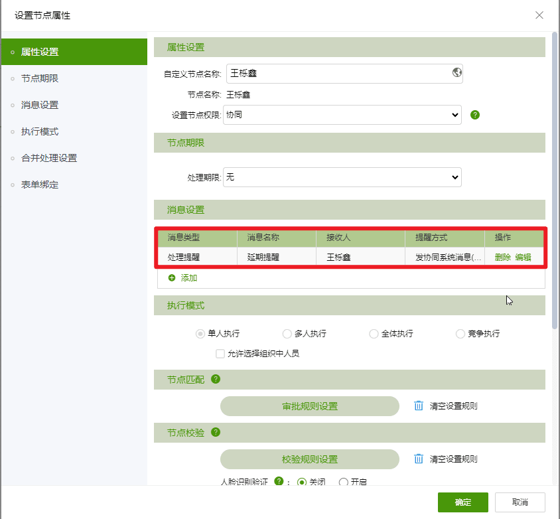The image size is (560, 519).
Task: Click 王栎鑫 recipient cell in message table
Action: click(x=361, y=258)
